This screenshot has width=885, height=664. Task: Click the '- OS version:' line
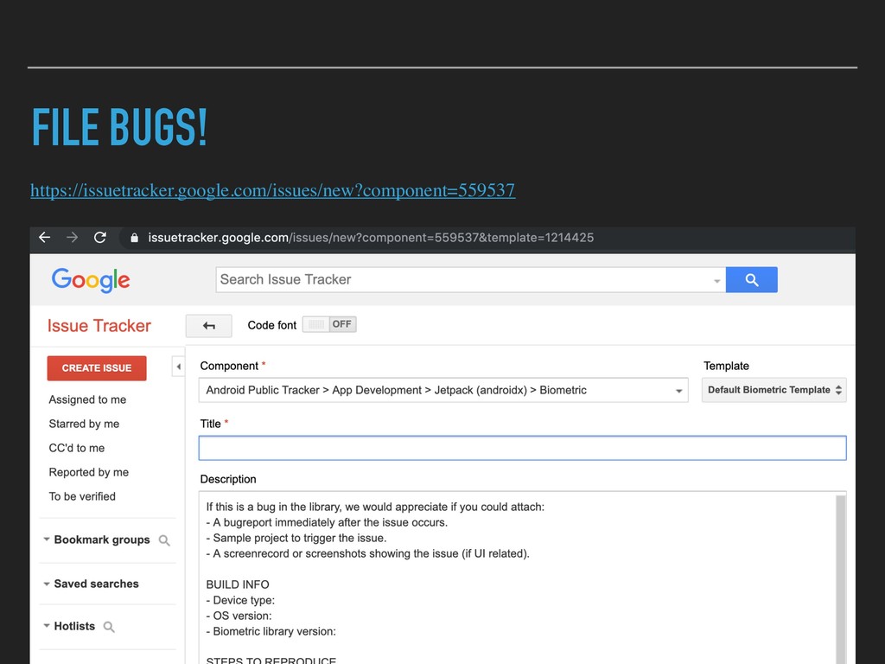[239, 616]
